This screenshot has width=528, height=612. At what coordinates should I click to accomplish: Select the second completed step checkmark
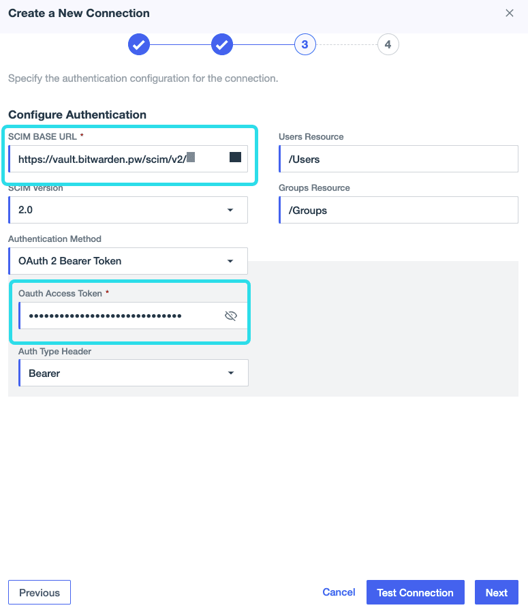(222, 44)
